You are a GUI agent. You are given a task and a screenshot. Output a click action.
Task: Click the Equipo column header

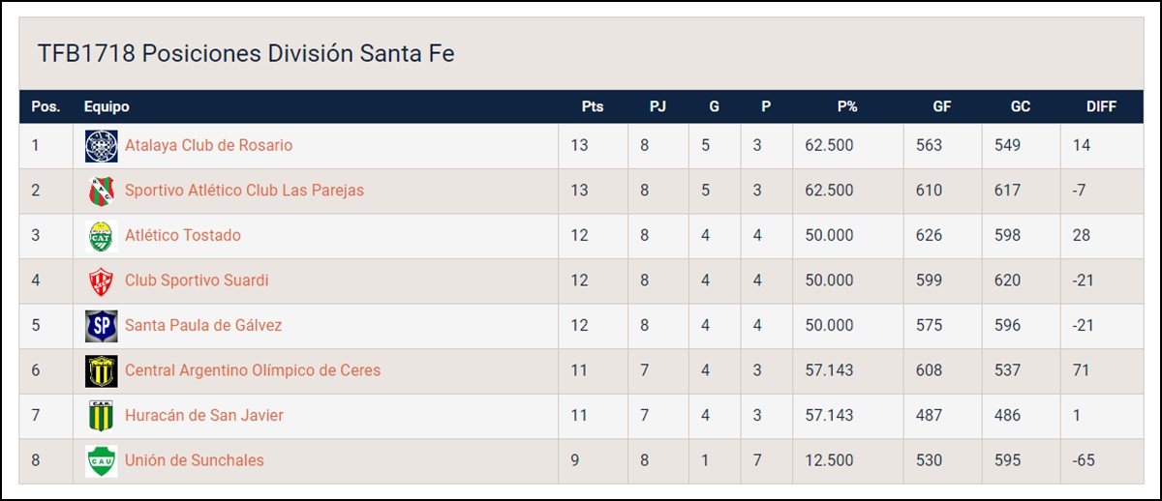(x=107, y=107)
